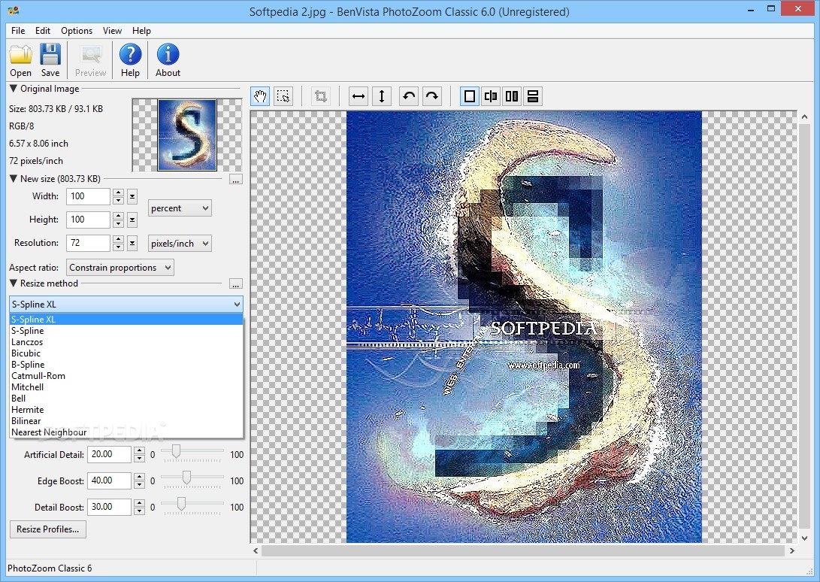Open the Constrain proportions dropdown
The width and height of the screenshot is (820, 582).
click(120, 268)
